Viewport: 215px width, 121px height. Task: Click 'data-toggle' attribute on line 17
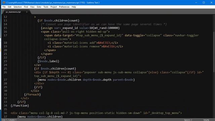coord(134,35)
